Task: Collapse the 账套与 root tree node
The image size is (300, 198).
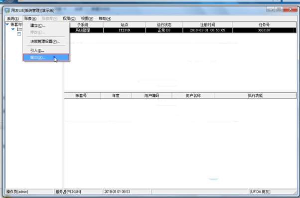Action: click(x=7, y=24)
